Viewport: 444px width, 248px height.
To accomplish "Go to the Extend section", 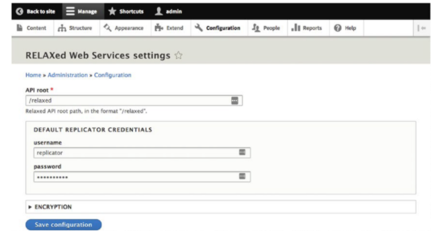I will tap(170, 28).
